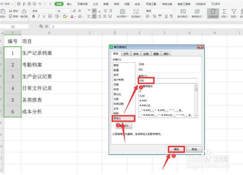
Task: Click the Cancel (取消) button in dialog
Action: point(194,149)
